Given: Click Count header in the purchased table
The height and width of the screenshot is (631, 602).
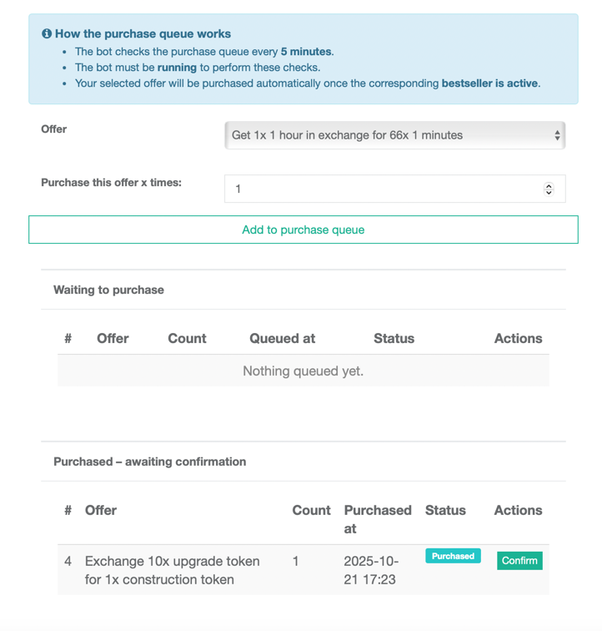Looking at the screenshot, I should (311, 510).
